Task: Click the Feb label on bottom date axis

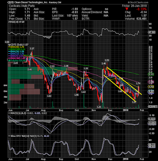Action: click(142, 159)
